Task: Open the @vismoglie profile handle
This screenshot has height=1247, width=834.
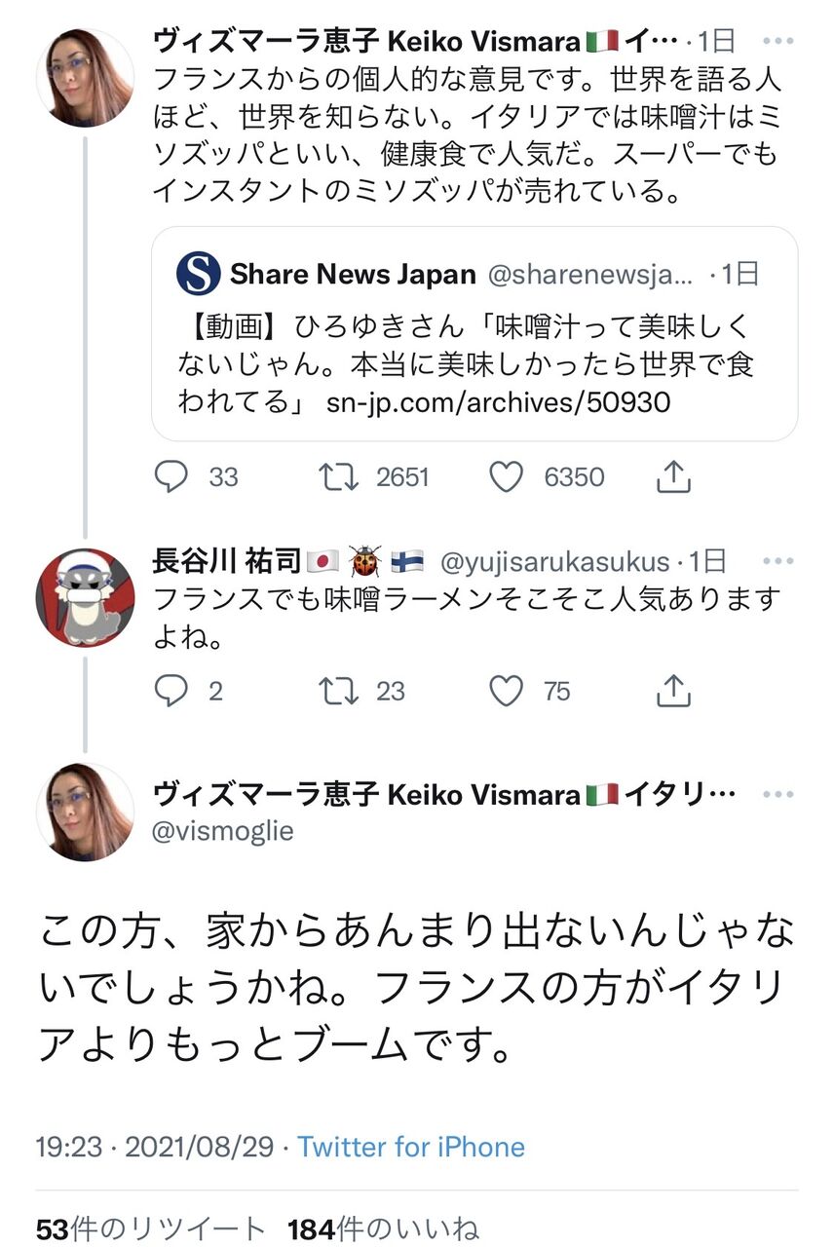Action: (223, 831)
